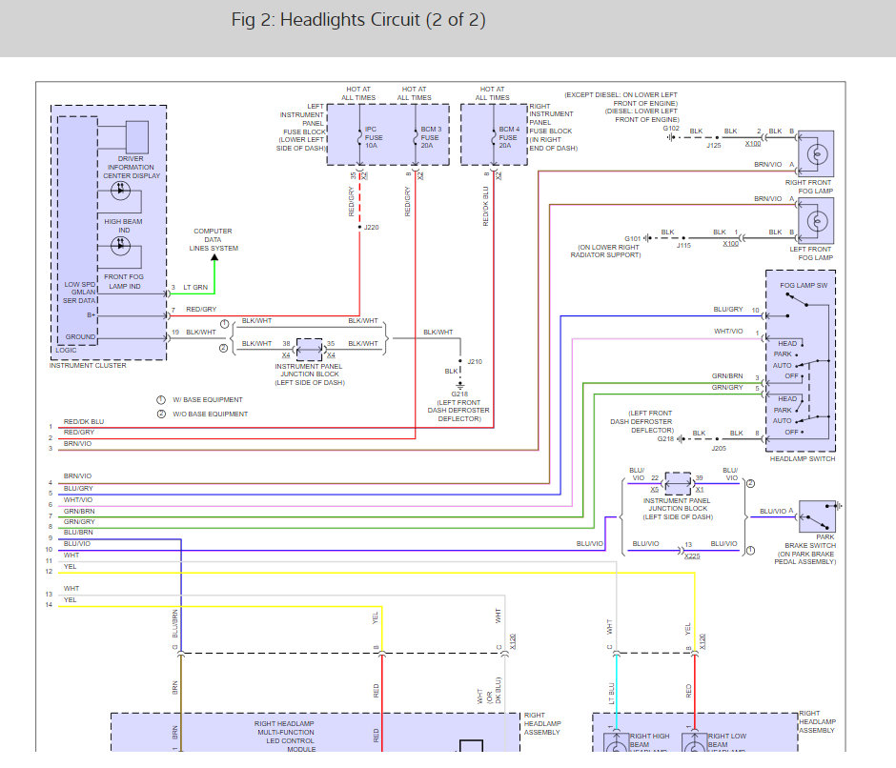Click the 'J125' splice label

pyautogui.click(x=714, y=146)
